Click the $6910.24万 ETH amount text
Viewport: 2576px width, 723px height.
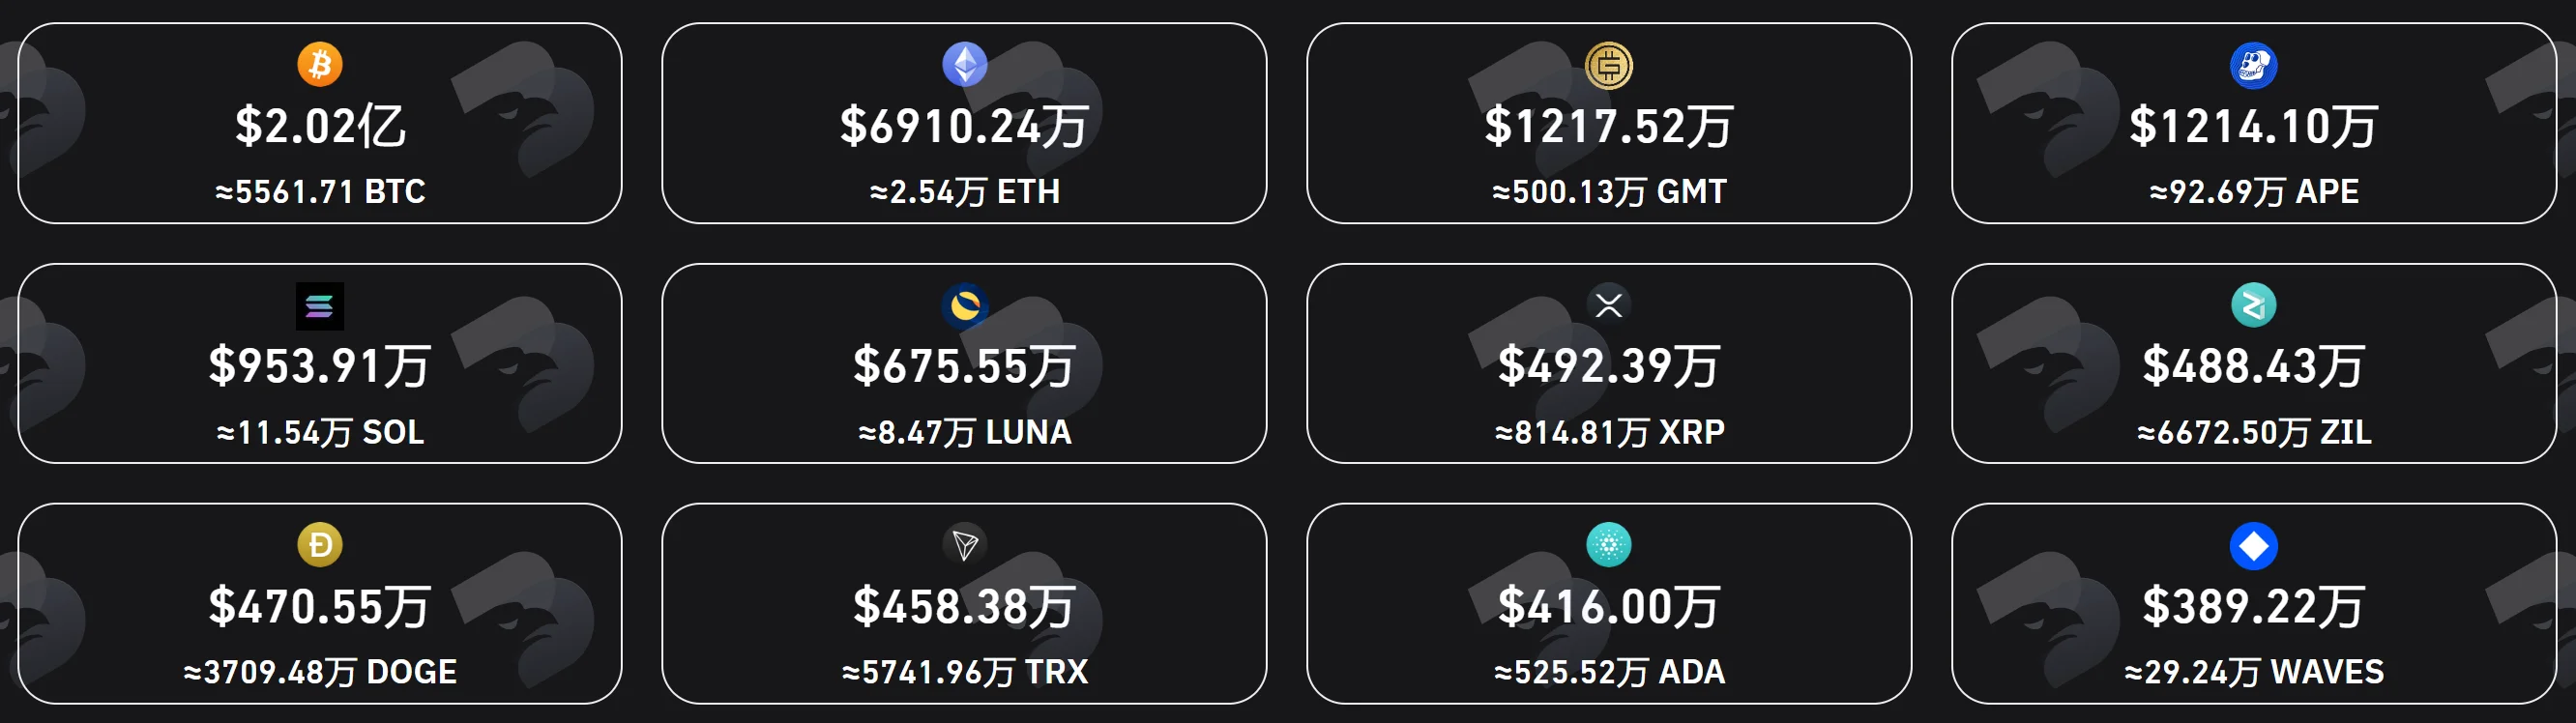[x=964, y=127]
